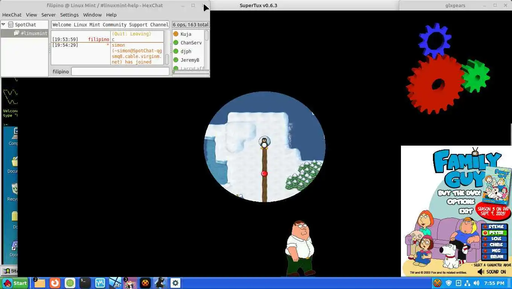Click the chat text area scrollbar
Image resolution: width=512 pixels, height=289 pixels.
[x=167, y=59]
